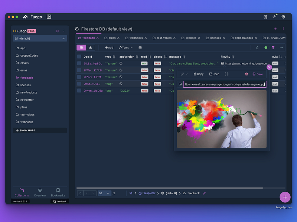Go to previous page
This screenshot has width=297, height=222.
tap(87, 193)
